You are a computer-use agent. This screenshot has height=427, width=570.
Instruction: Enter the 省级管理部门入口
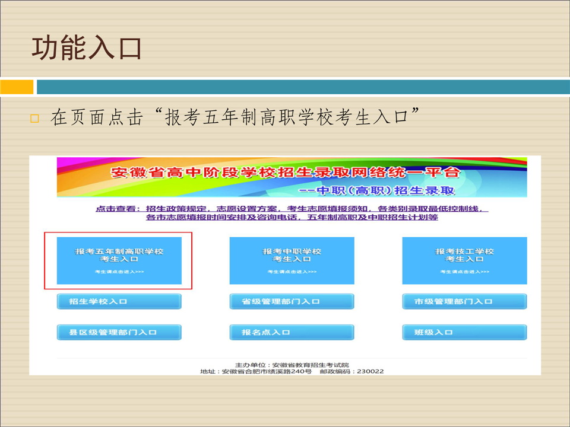(x=292, y=301)
